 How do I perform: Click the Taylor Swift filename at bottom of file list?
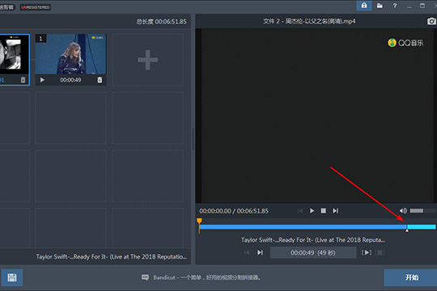[112, 256]
